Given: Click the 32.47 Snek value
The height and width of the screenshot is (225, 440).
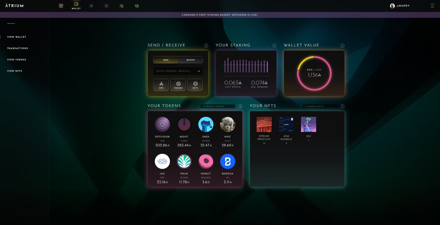Looking at the screenshot, I should point(206,145).
